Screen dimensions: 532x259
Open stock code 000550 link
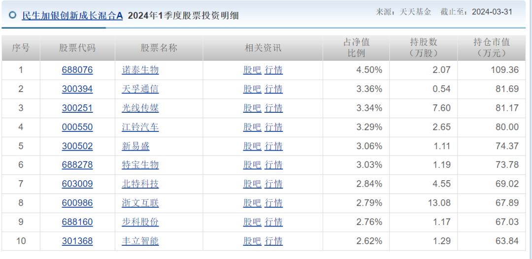[x=77, y=127]
